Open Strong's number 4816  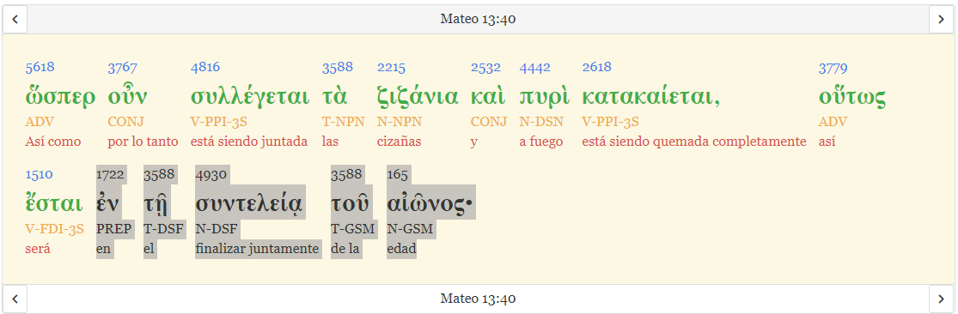(x=205, y=68)
